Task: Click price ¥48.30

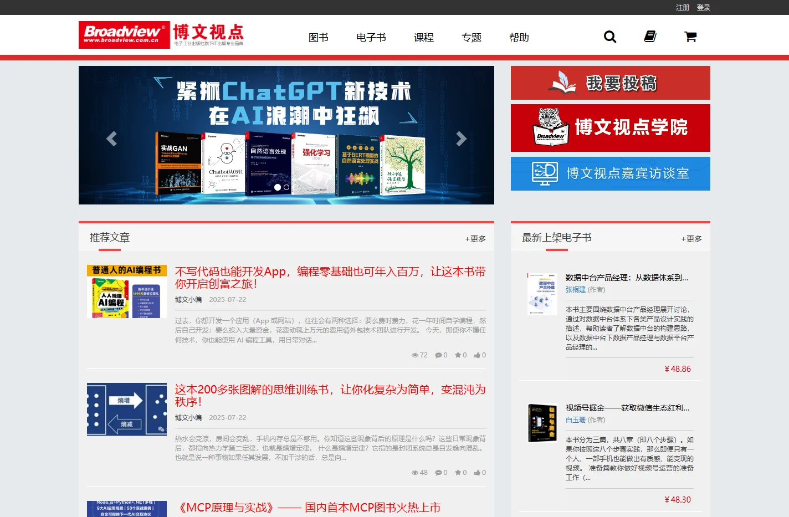Action: (x=678, y=500)
